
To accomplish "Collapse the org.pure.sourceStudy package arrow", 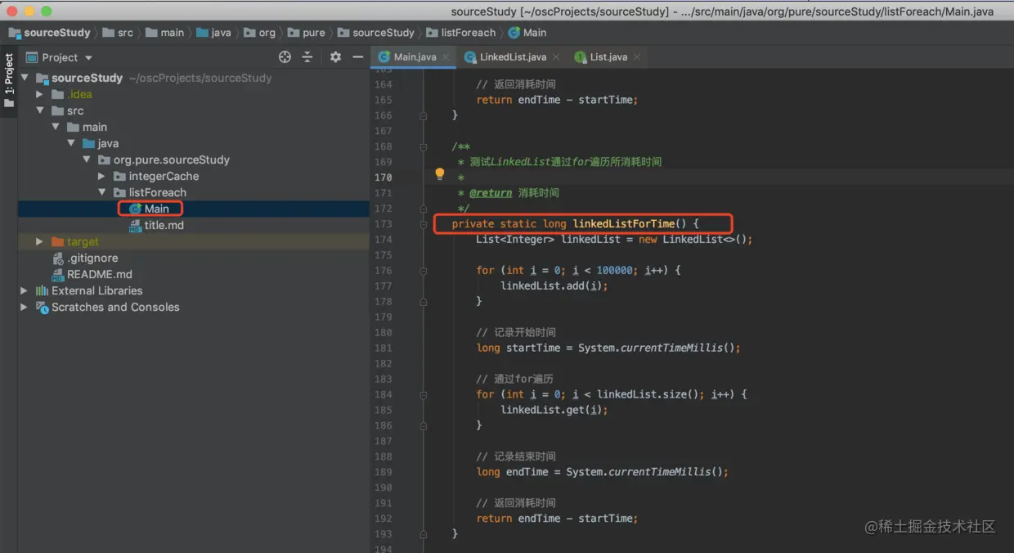I will coord(87,160).
